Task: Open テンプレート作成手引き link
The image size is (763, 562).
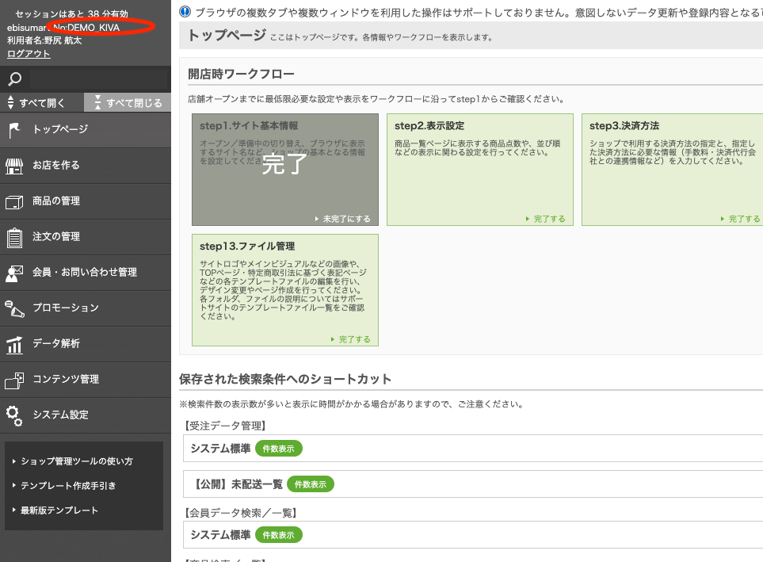Action: click(68, 485)
